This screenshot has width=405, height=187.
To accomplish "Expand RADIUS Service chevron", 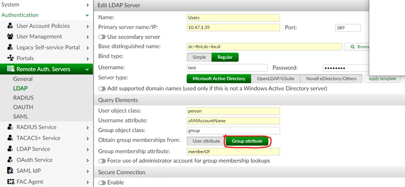I will [x=88, y=128].
